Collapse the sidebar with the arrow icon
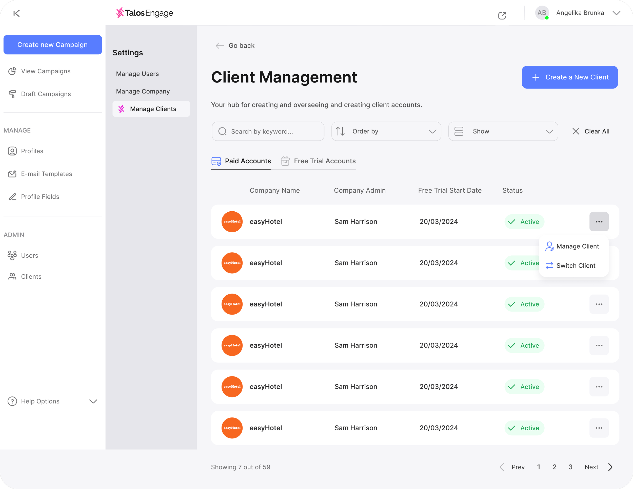633x489 pixels. click(x=16, y=13)
